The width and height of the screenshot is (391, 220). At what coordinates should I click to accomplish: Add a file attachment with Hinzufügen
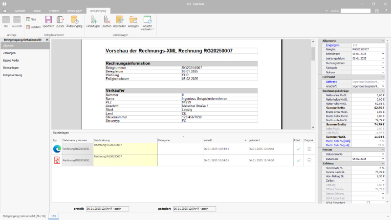93,22
